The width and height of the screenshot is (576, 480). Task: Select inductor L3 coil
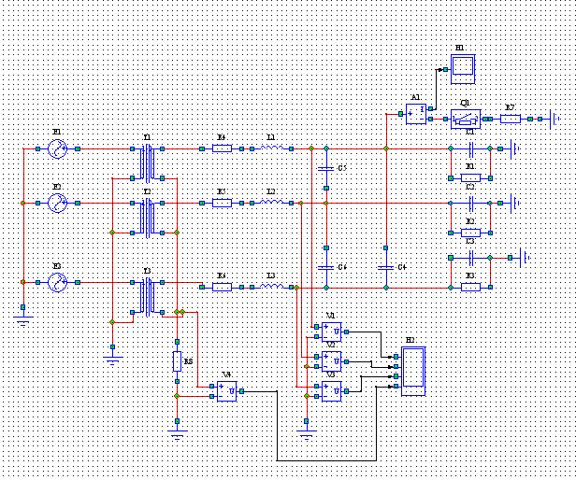point(272,286)
